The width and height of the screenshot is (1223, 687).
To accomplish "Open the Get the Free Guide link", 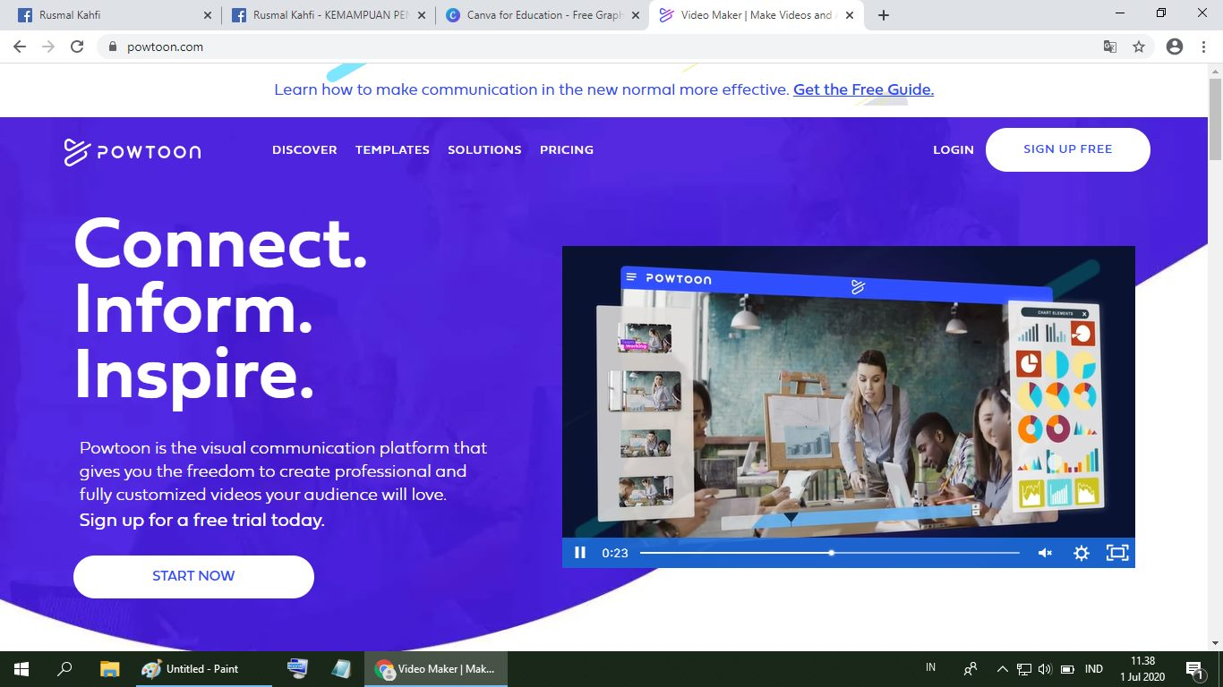I will [863, 89].
